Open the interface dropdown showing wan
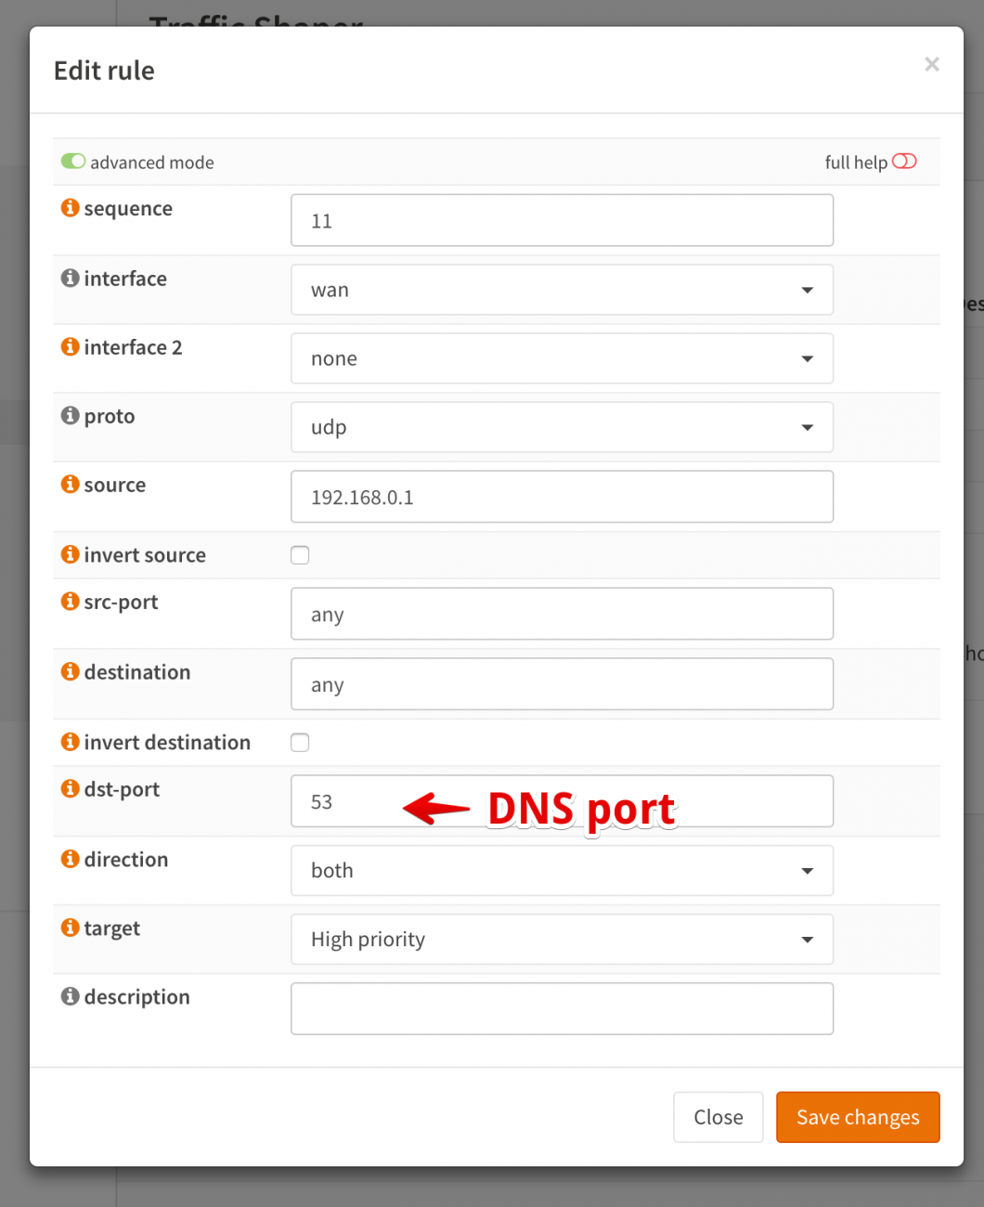The height and width of the screenshot is (1207, 984). click(562, 290)
